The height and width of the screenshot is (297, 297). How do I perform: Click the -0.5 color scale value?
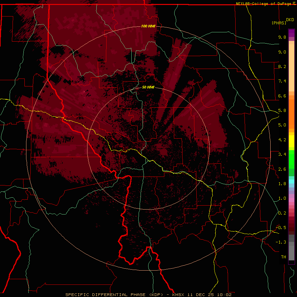(x=281, y=228)
